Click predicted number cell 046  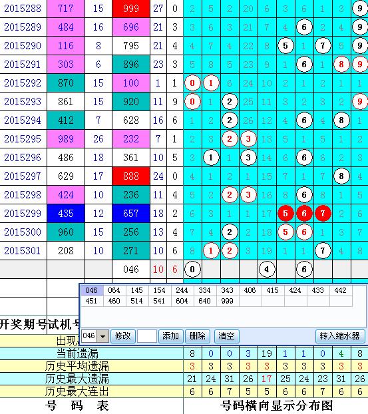[131, 270]
